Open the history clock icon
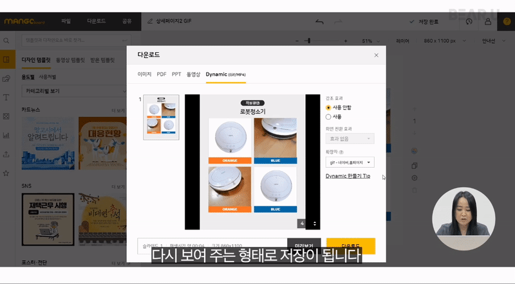 tap(469, 21)
